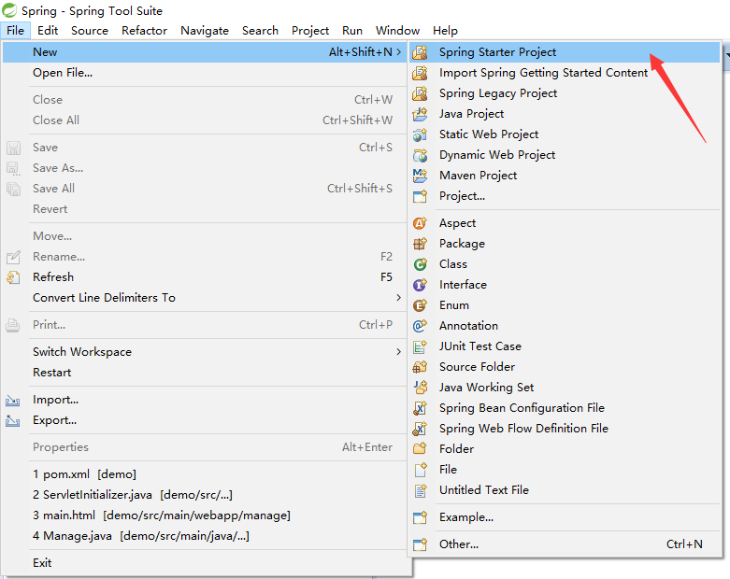Select Maven Project entry

point(565,176)
